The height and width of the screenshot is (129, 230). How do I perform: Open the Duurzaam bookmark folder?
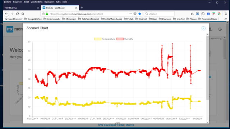[165, 19]
